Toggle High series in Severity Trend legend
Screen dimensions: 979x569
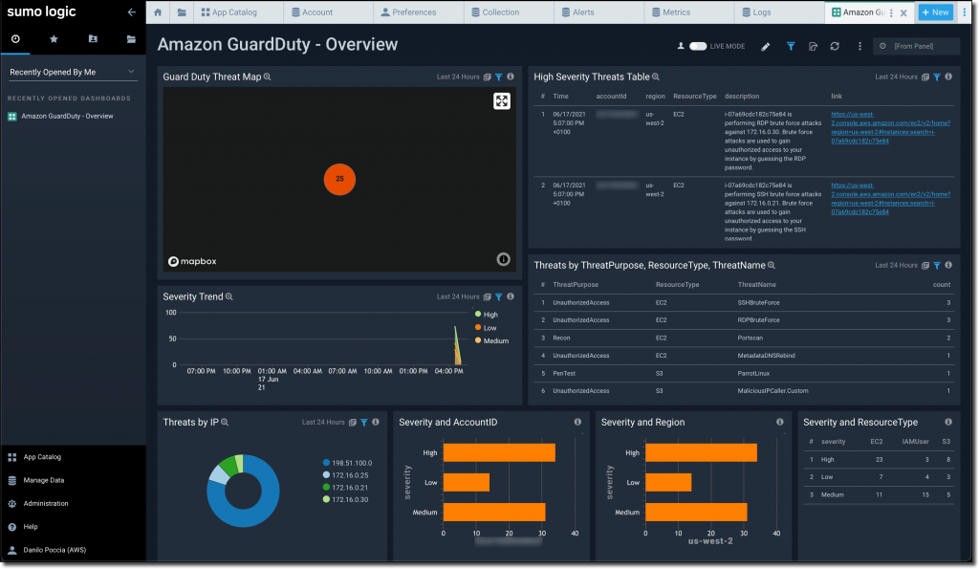(487, 315)
